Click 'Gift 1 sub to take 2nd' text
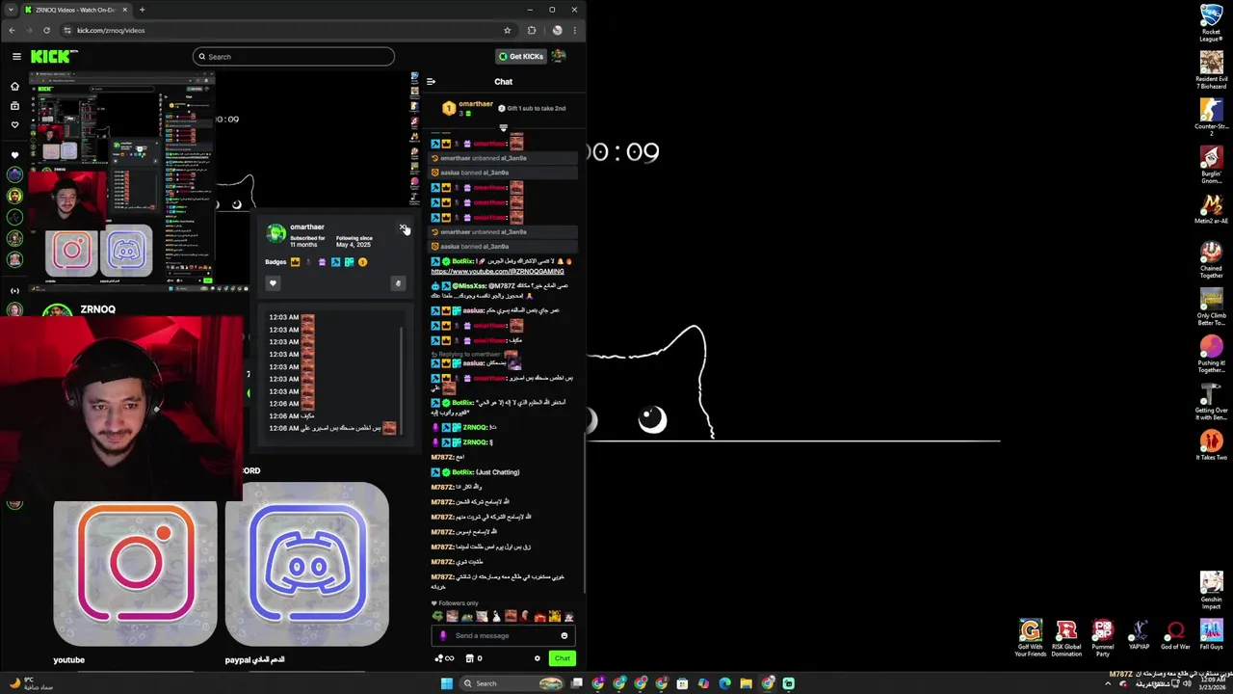 point(536,109)
